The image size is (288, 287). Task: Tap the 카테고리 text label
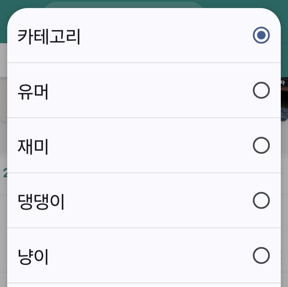click(49, 36)
